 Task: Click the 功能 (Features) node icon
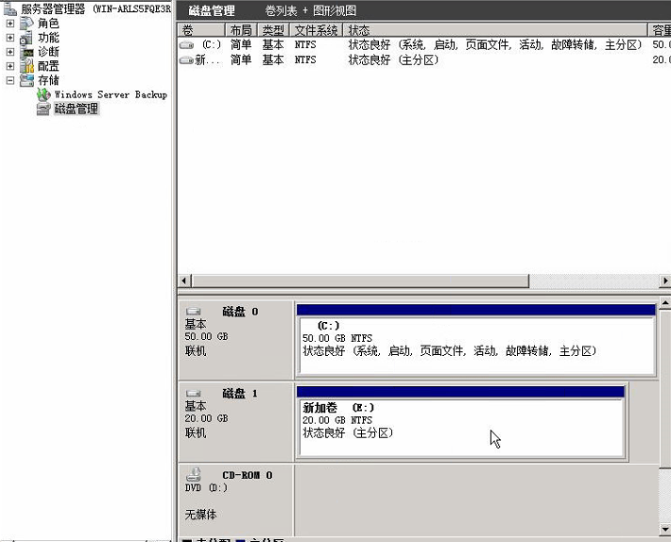click(26, 38)
